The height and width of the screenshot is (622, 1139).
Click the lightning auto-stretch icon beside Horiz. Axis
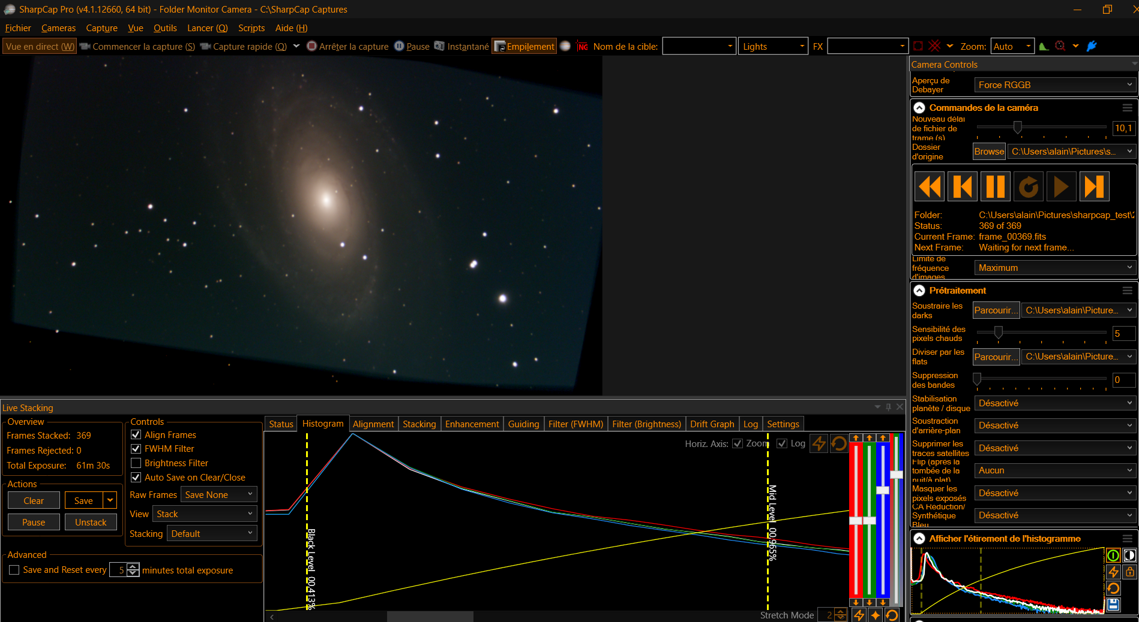pos(819,443)
